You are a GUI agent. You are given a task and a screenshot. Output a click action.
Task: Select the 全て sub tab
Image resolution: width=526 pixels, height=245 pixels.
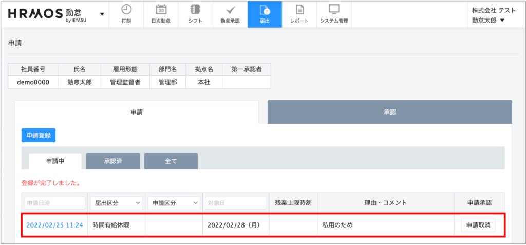tap(171, 161)
